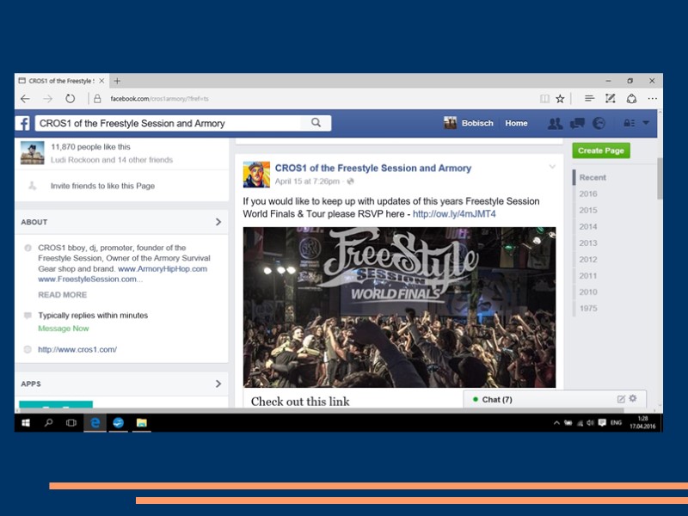The image size is (688, 516).
Task: Click READ MORE in About section
Action: point(62,295)
